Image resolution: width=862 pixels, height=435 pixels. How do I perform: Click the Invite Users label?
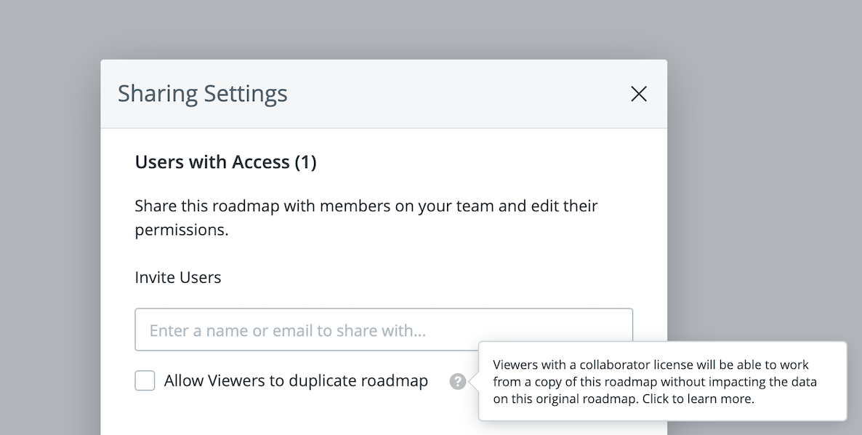point(177,277)
